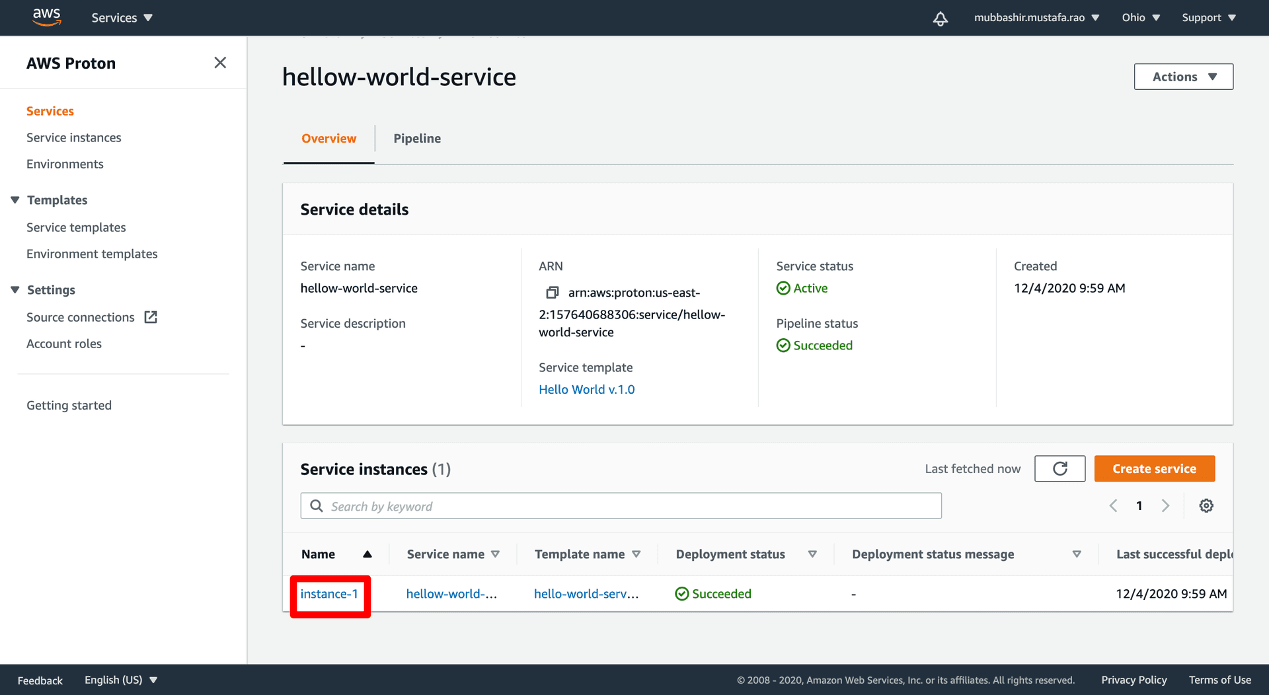Image resolution: width=1269 pixels, height=695 pixels.
Task: Refresh the service instances list
Action: (1059, 468)
